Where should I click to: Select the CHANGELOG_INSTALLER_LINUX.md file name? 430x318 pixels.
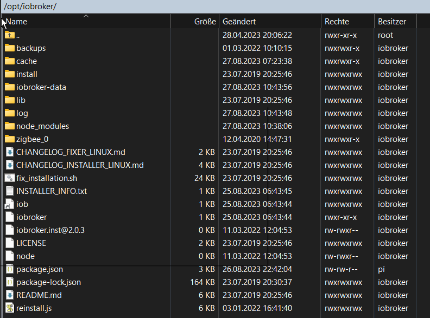tap(80, 165)
